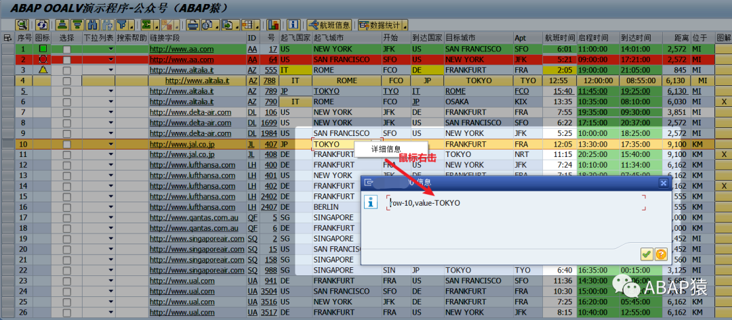This screenshot has width=732, height=320.
Task: Open the http://www.jal.co.jp link in row 11
Action: pyautogui.click(x=182, y=155)
